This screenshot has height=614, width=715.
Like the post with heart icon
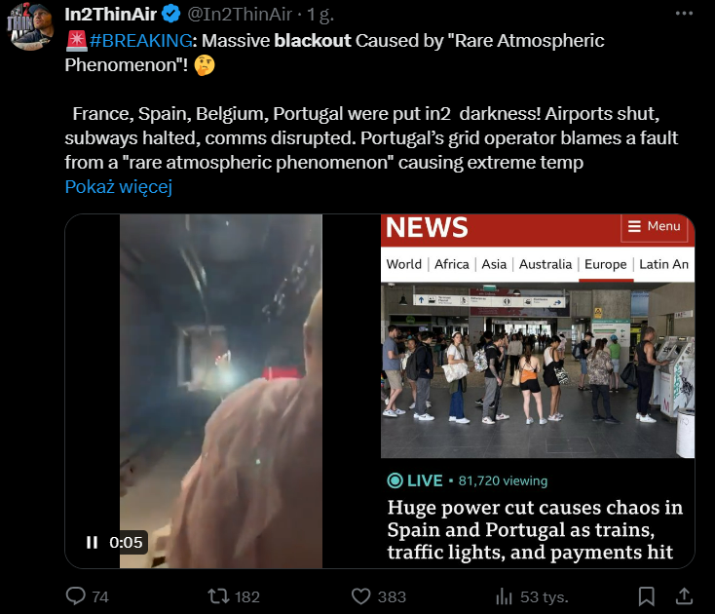[360, 596]
